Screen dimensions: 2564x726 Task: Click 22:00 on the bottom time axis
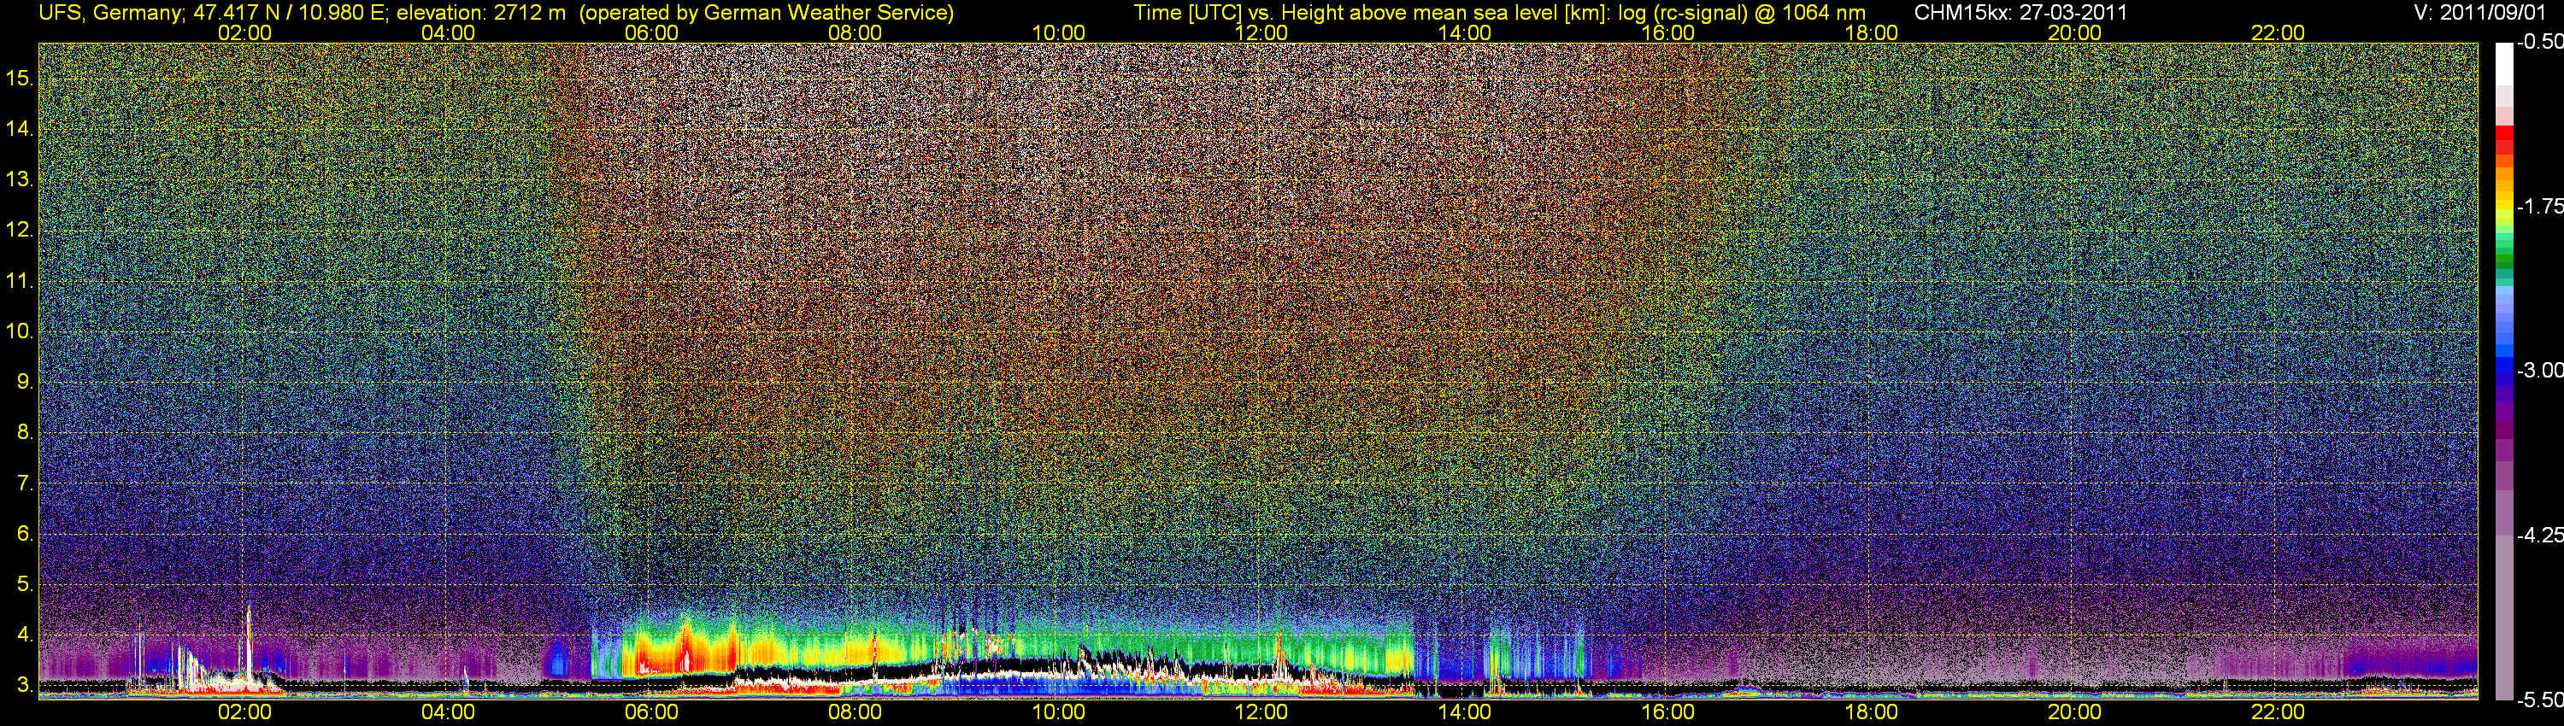2279,712
